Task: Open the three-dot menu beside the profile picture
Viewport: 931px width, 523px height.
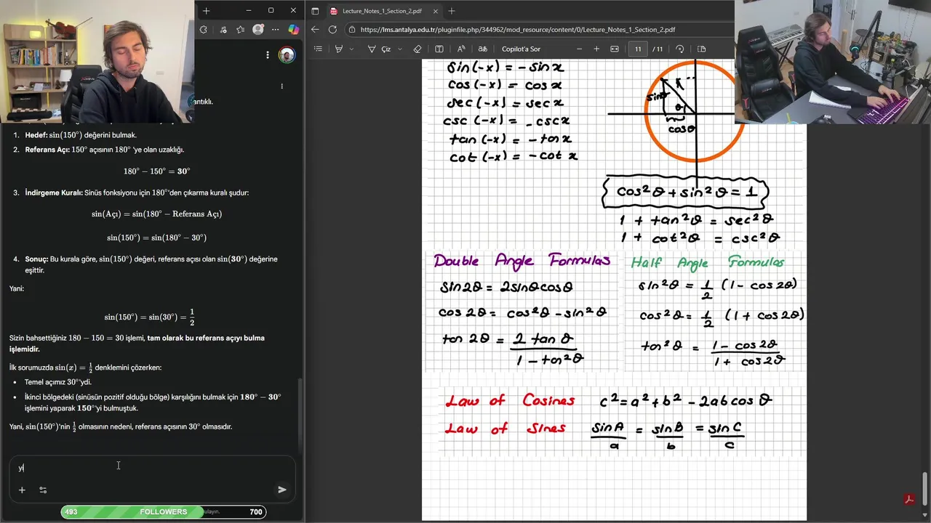Action: [268, 55]
